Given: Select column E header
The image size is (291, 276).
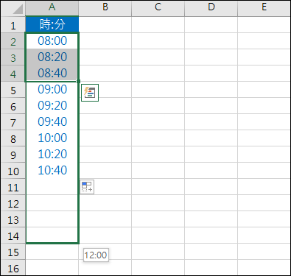Looking at the screenshot, I should pyautogui.click(x=264, y=8).
